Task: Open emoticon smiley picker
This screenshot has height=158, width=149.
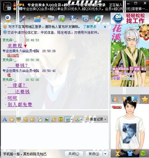Action: [x=12, y=119]
